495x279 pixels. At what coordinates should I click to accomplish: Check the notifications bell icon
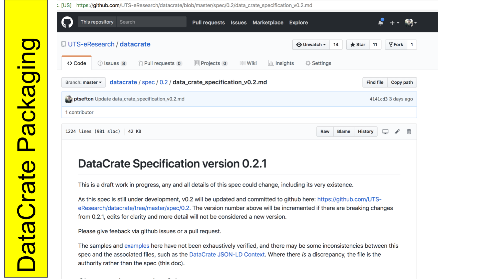[x=381, y=22]
